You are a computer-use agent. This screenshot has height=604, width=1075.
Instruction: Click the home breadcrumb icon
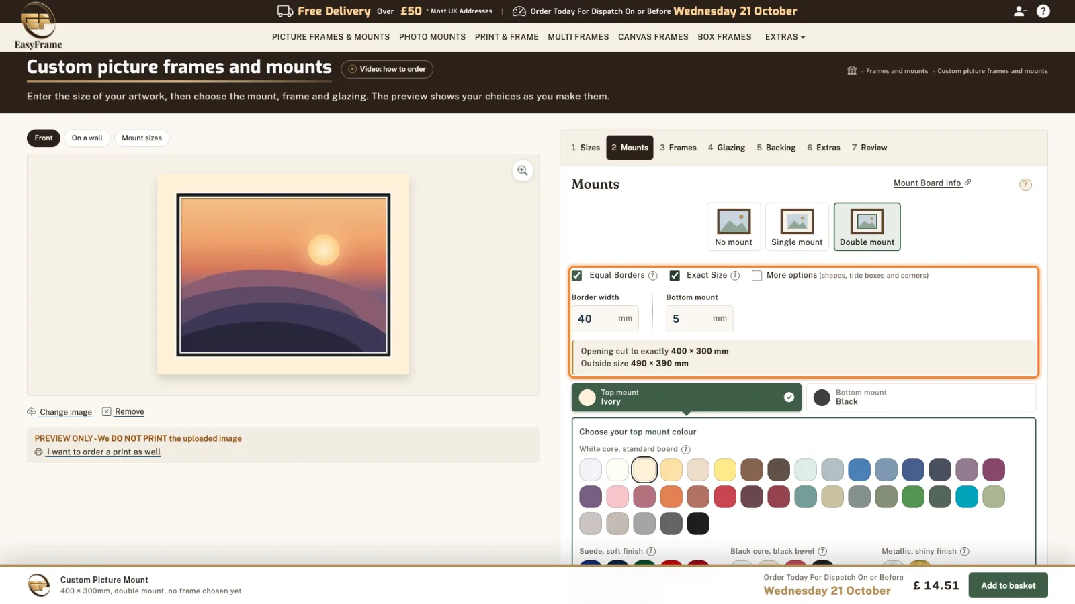[x=852, y=70]
